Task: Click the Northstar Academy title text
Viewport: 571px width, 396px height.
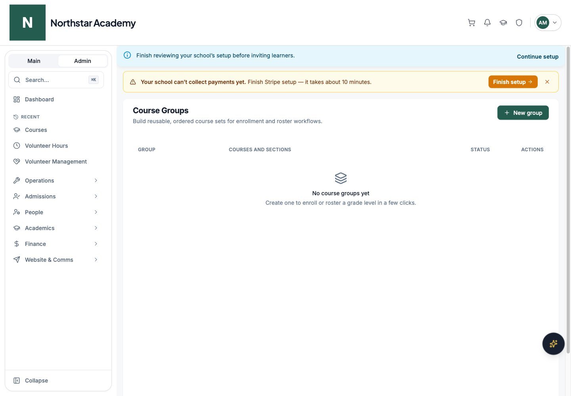Action: [x=93, y=23]
